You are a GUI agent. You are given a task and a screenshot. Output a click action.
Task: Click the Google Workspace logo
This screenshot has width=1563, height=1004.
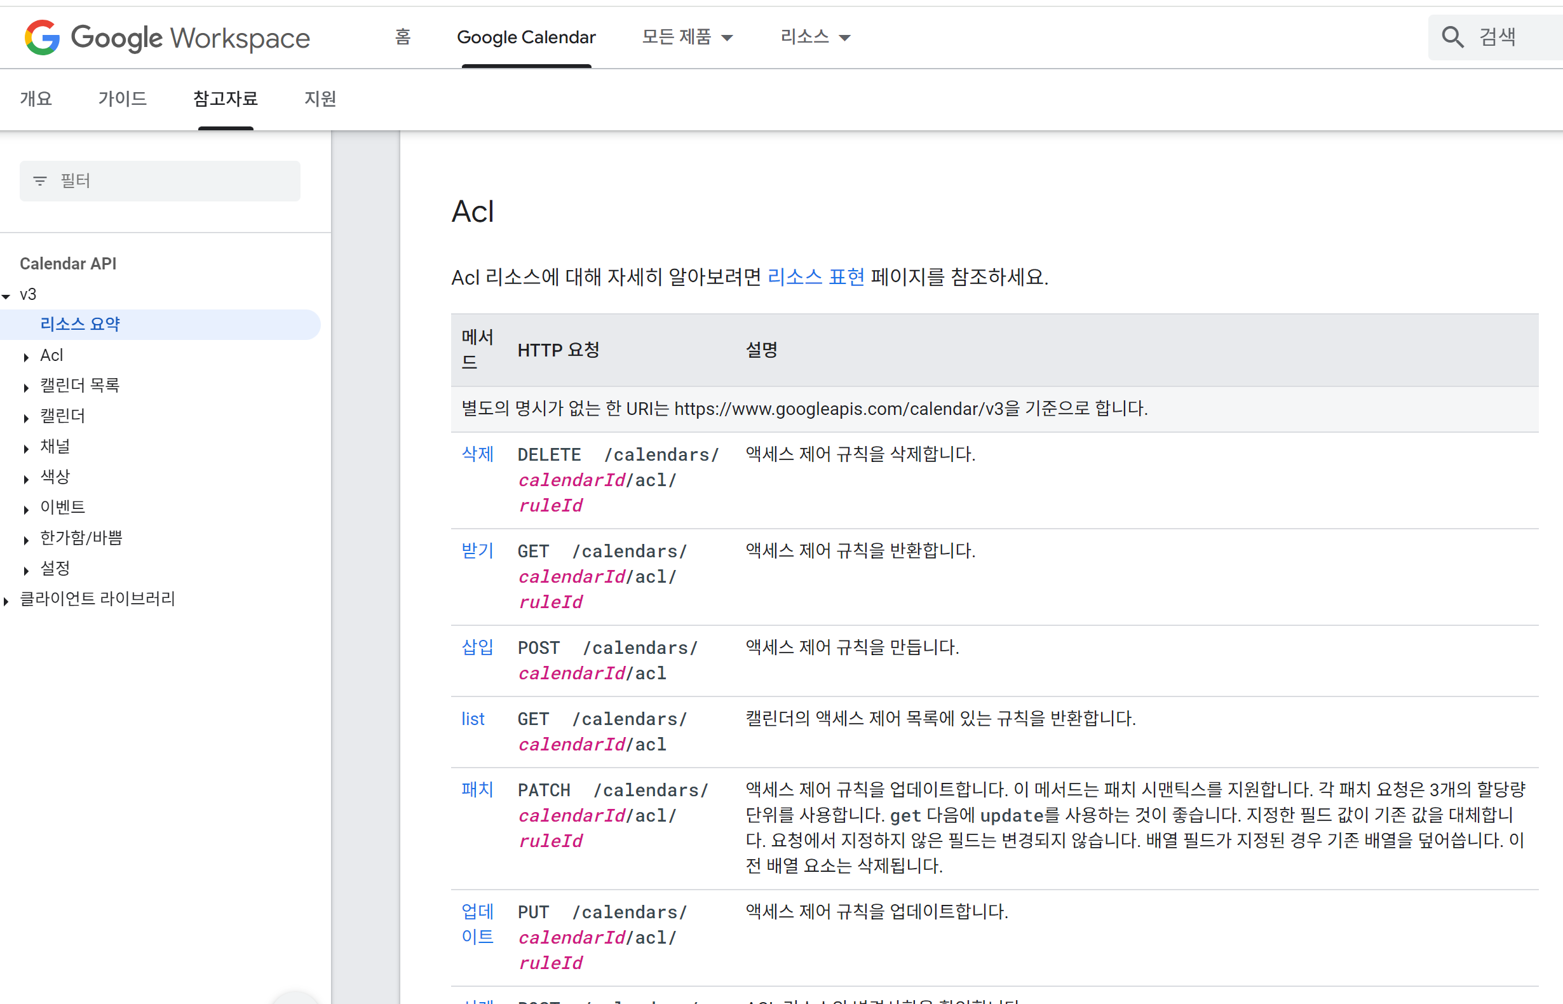167,37
